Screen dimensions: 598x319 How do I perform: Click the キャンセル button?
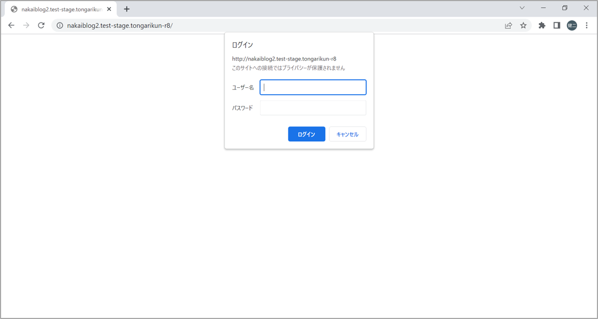click(x=348, y=134)
